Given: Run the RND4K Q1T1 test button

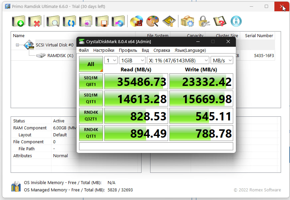Looking at the screenshot, I should coord(91,133).
